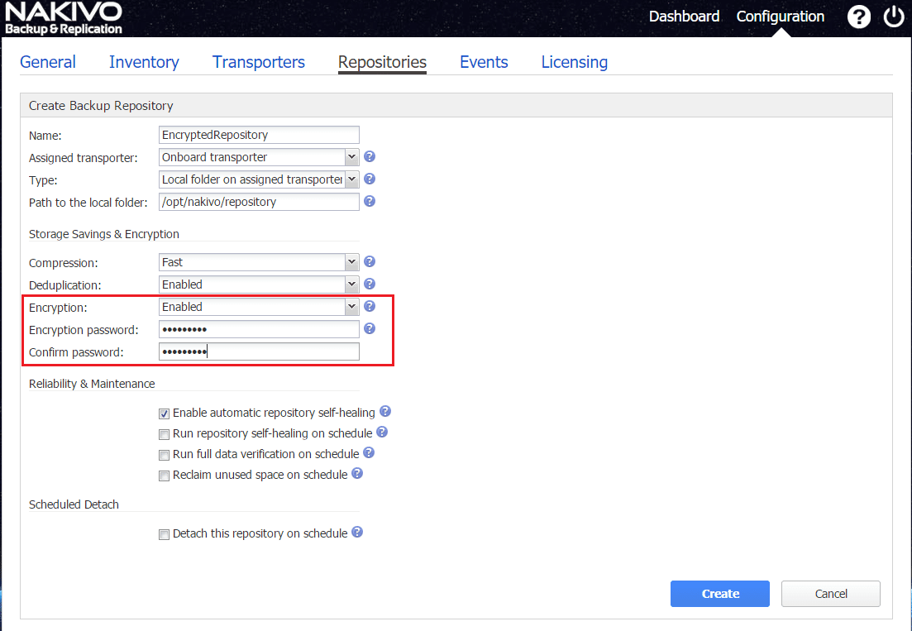Open the Assigned transporter dropdown
Viewport: 912px width, 631px height.
tap(260, 157)
